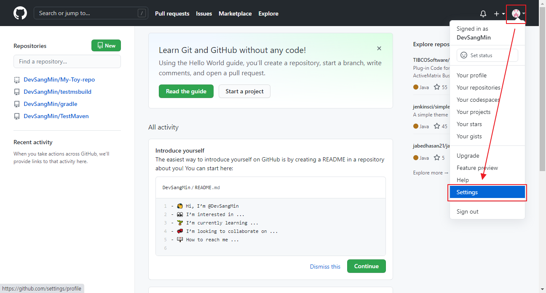Screen dimensions: 546x293
Task: Open the DevSangMin/gradle repository
Action: 51,104
